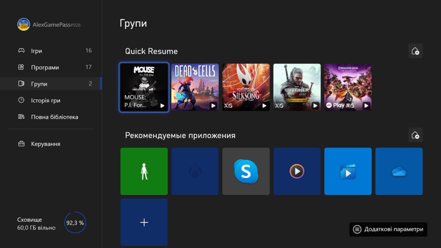This screenshot has width=441, height=248.
Task: Open the Програми section
Action: 51,67
